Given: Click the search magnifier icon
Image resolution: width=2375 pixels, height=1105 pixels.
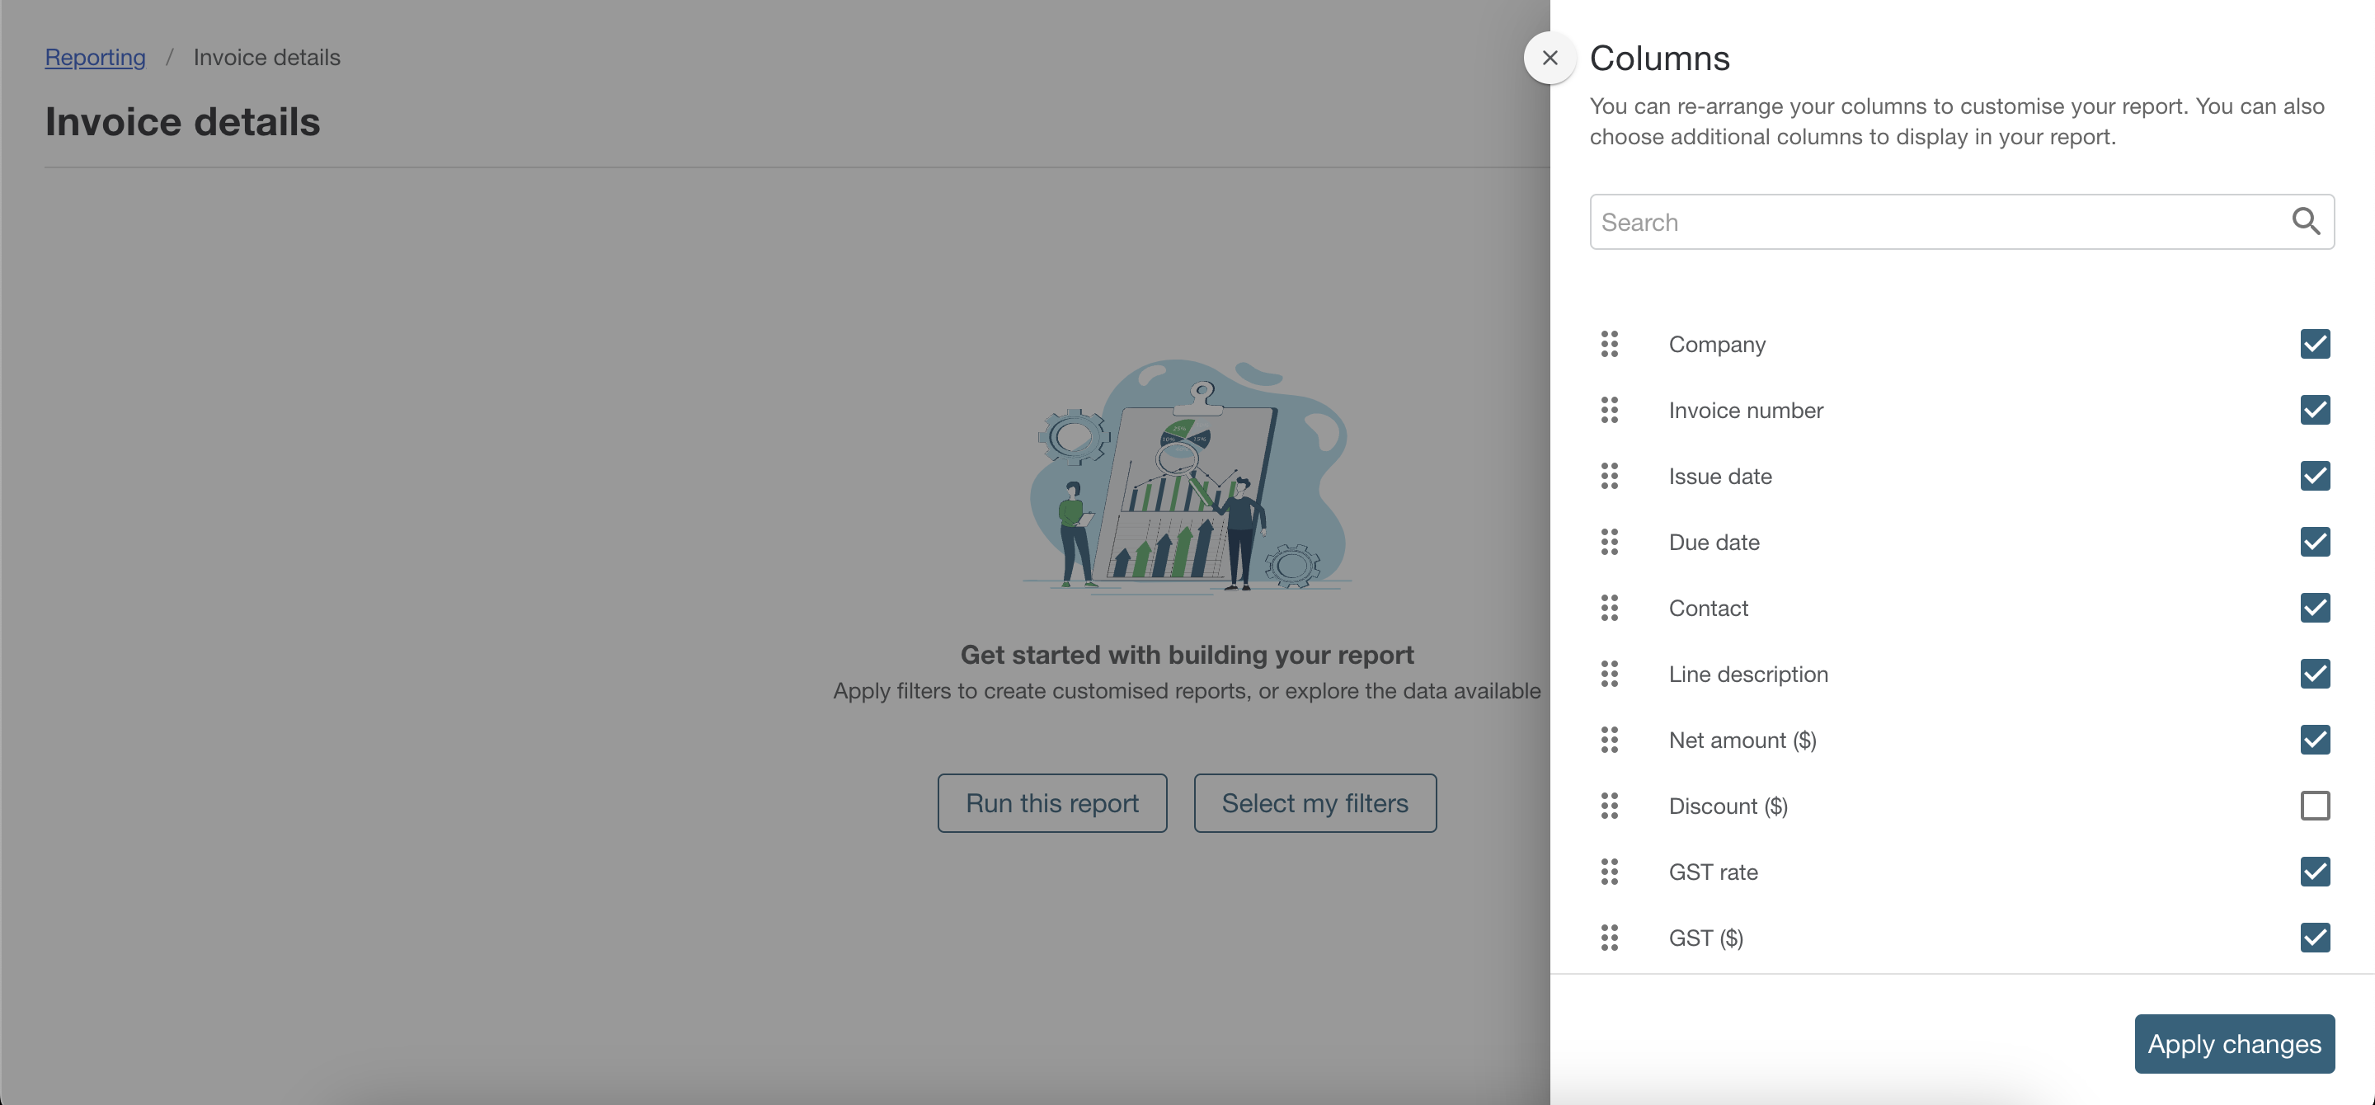Looking at the screenshot, I should click(x=2305, y=221).
